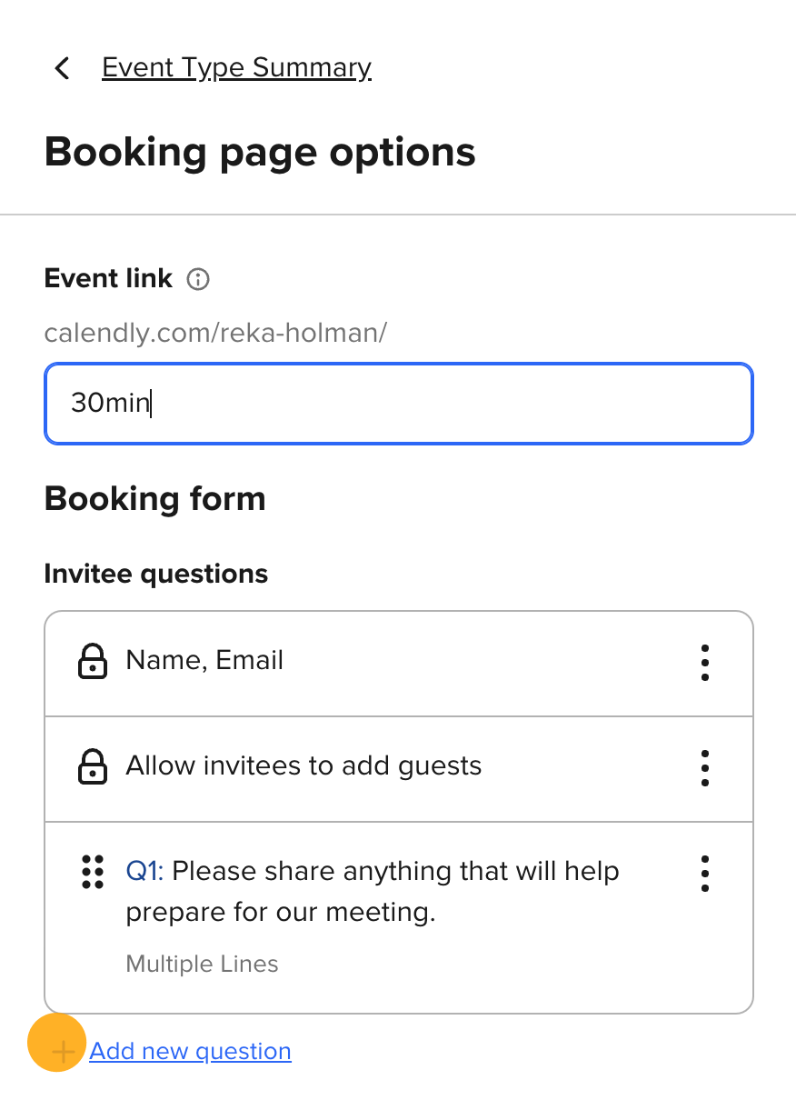
Task: Open the Event Type Summary link
Action: point(236,68)
